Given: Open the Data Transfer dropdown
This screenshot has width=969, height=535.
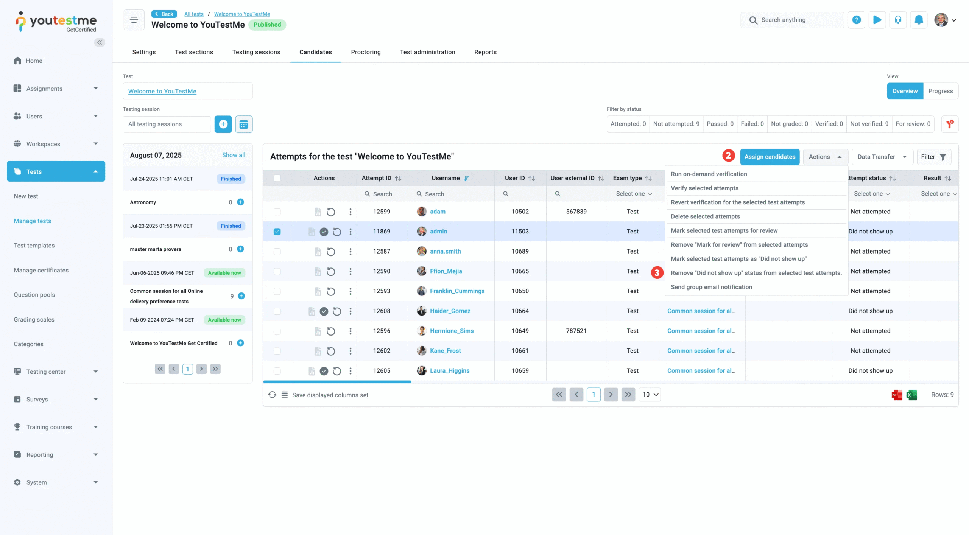Looking at the screenshot, I should [882, 157].
